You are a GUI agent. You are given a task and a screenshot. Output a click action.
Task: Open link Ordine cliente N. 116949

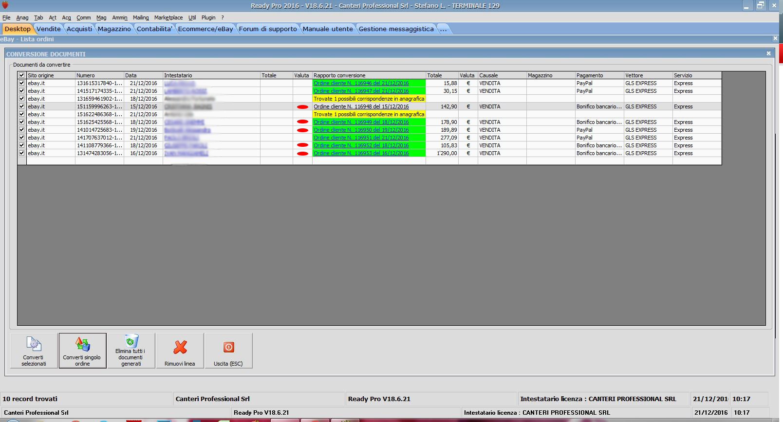click(361, 122)
